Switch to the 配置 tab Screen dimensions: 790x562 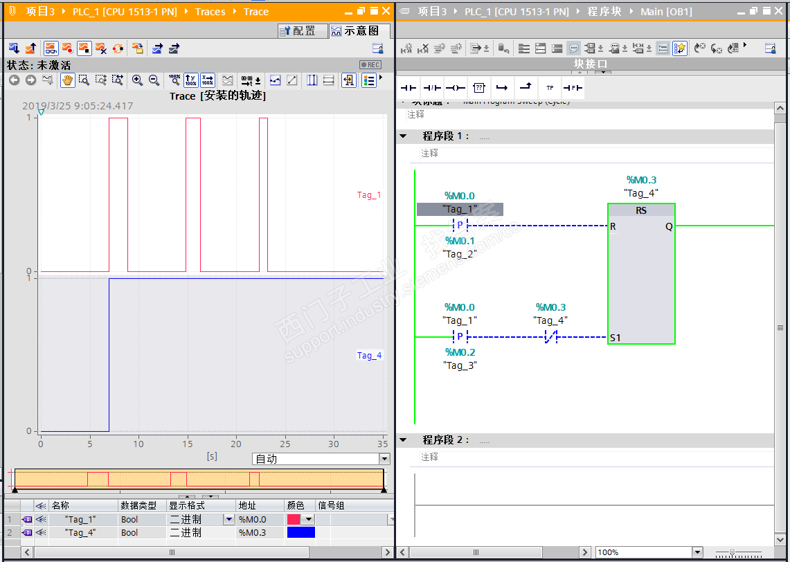point(298,31)
